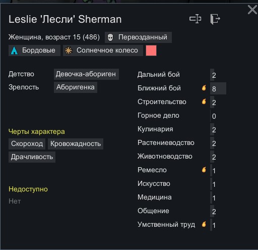This screenshot has height=250, width=258.
Task: Click the Ближний бой skill bar
Action: (x=218, y=88)
